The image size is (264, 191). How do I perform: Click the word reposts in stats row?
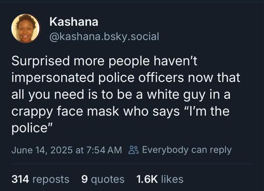click(51, 180)
